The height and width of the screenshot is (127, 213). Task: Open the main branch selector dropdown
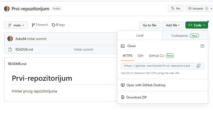point(16,25)
